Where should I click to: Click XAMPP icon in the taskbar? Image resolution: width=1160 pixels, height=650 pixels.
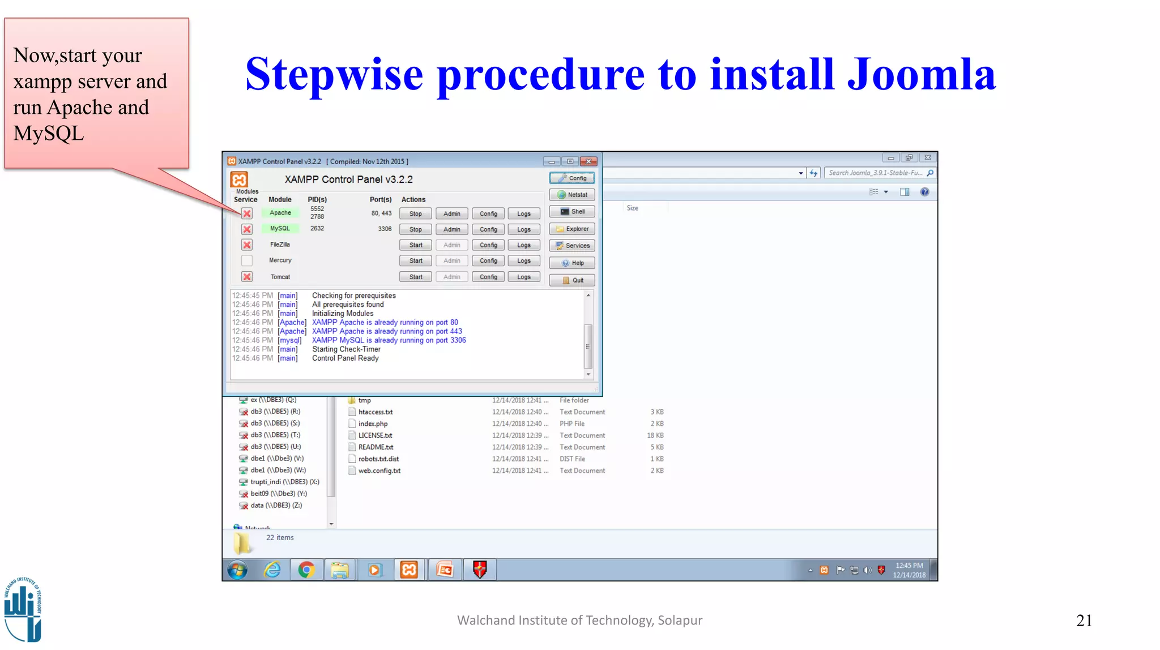[409, 570]
